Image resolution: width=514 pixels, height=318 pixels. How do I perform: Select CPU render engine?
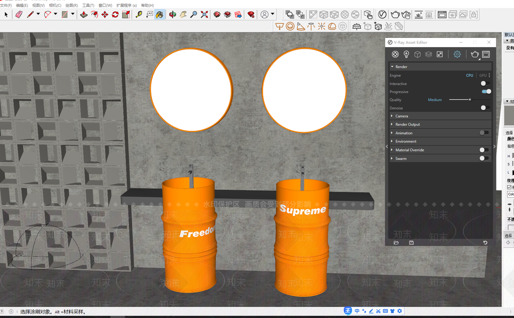tap(470, 75)
